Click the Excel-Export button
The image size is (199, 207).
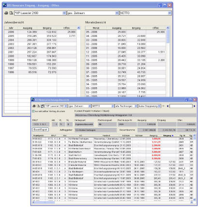pyautogui.click(x=40, y=129)
